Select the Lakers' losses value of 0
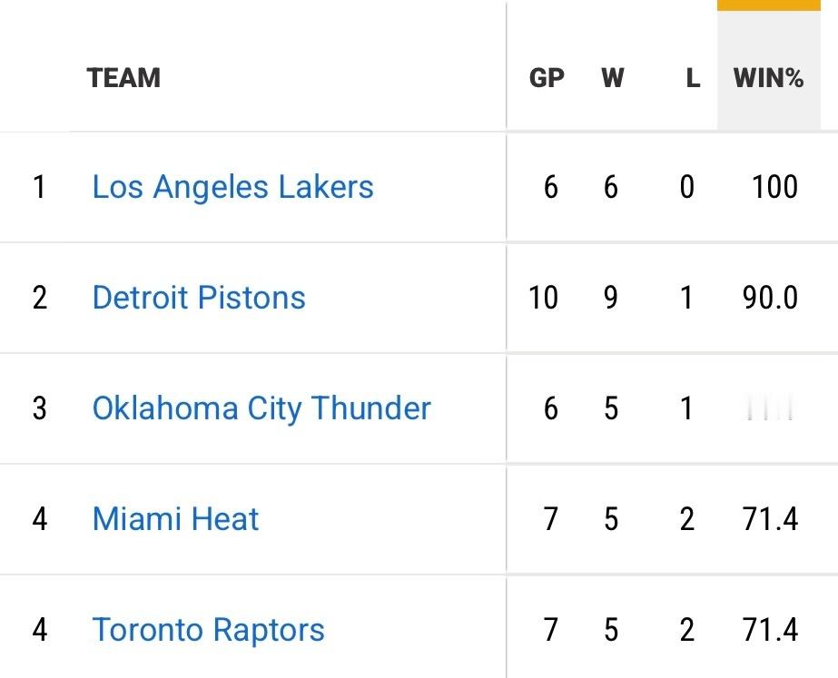Viewport: 838px width, 678px height. (687, 187)
